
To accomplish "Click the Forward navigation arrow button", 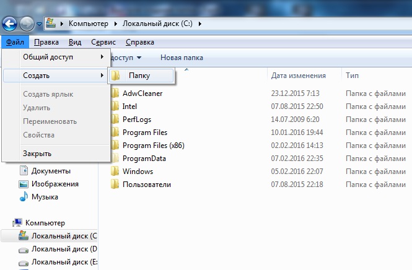I will [28, 24].
